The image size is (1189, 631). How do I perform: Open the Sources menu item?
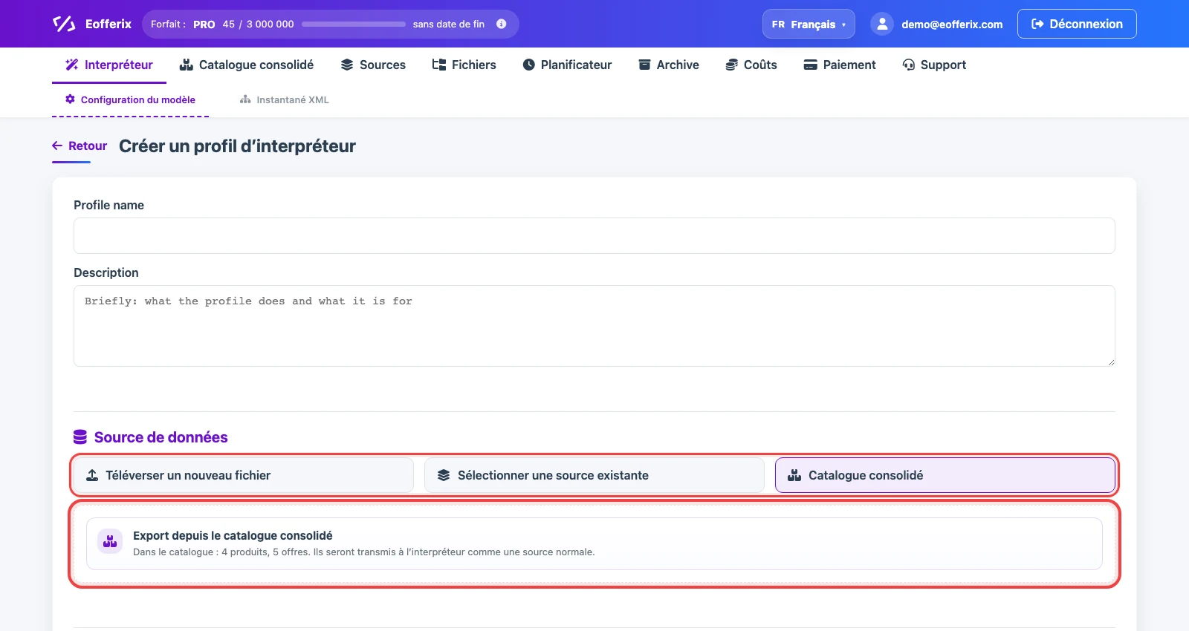(x=373, y=65)
